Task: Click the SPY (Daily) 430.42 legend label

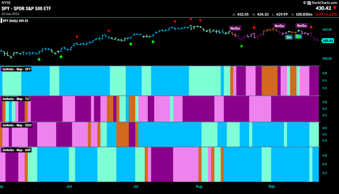Action: pyautogui.click(x=15, y=21)
